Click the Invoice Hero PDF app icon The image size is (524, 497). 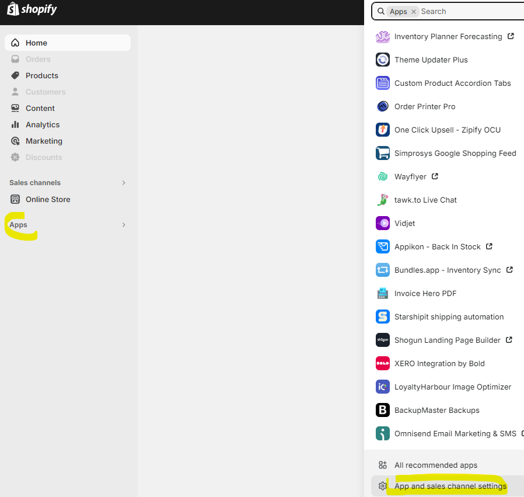[x=382, y=293]
